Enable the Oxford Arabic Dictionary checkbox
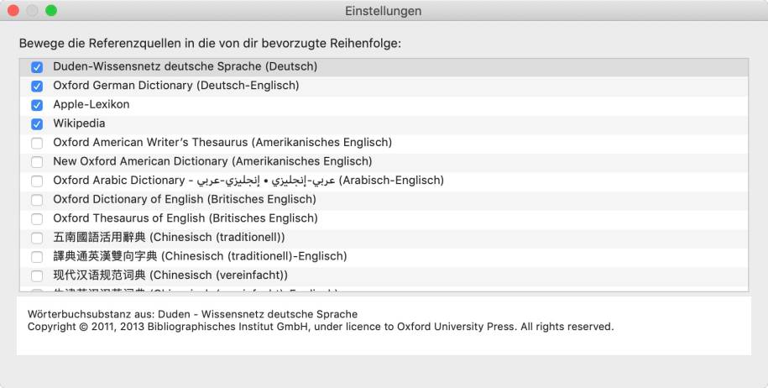Screen dimensions: 768x388 (37, 181)
